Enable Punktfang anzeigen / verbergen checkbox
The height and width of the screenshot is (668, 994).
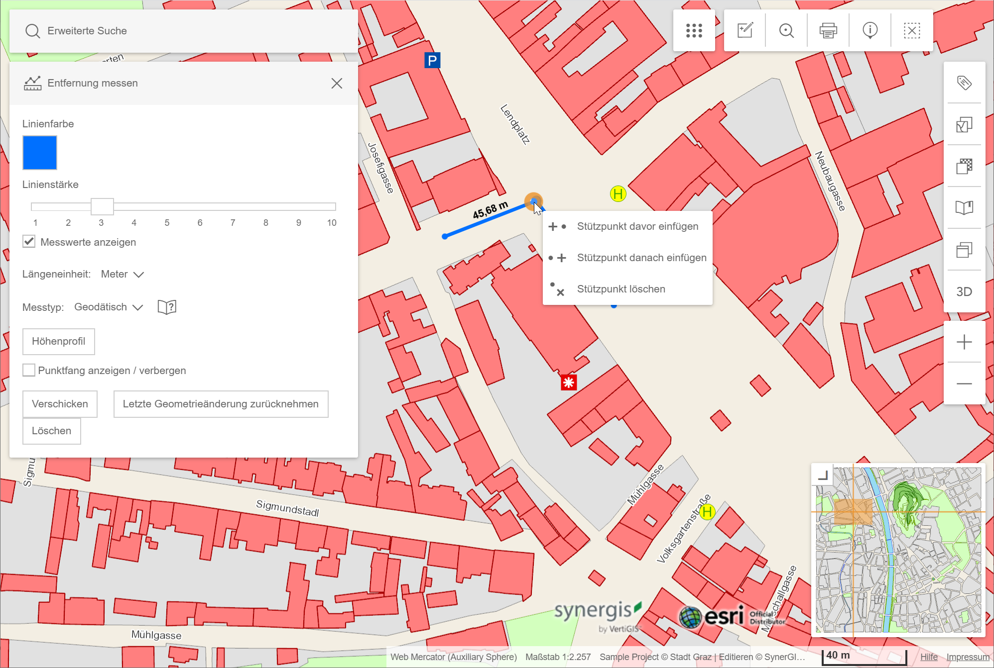29,371
